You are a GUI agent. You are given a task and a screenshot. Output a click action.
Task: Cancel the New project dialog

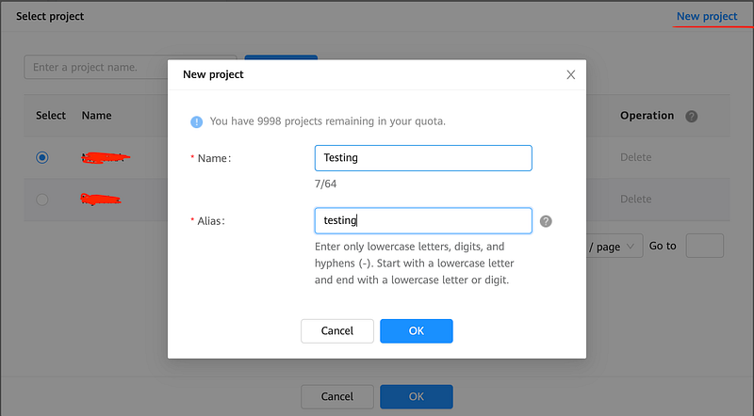point(337,331)
